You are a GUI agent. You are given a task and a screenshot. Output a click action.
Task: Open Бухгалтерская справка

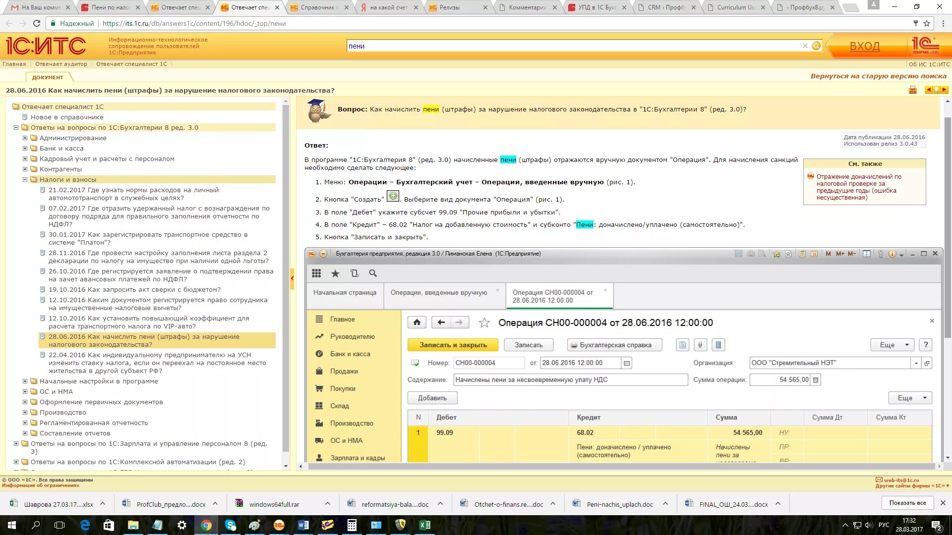[615, 345]
